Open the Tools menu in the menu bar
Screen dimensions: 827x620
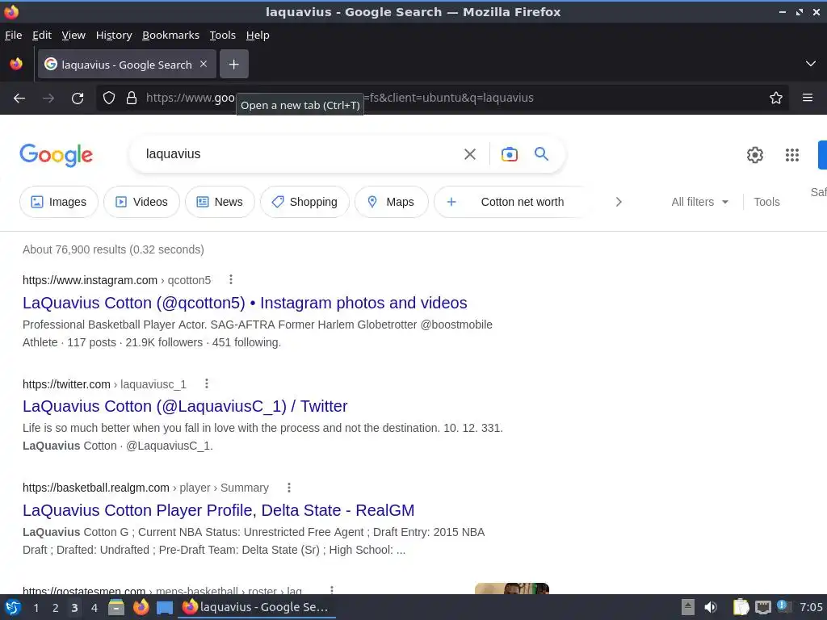pyautogui.click(x=222, y=36)
